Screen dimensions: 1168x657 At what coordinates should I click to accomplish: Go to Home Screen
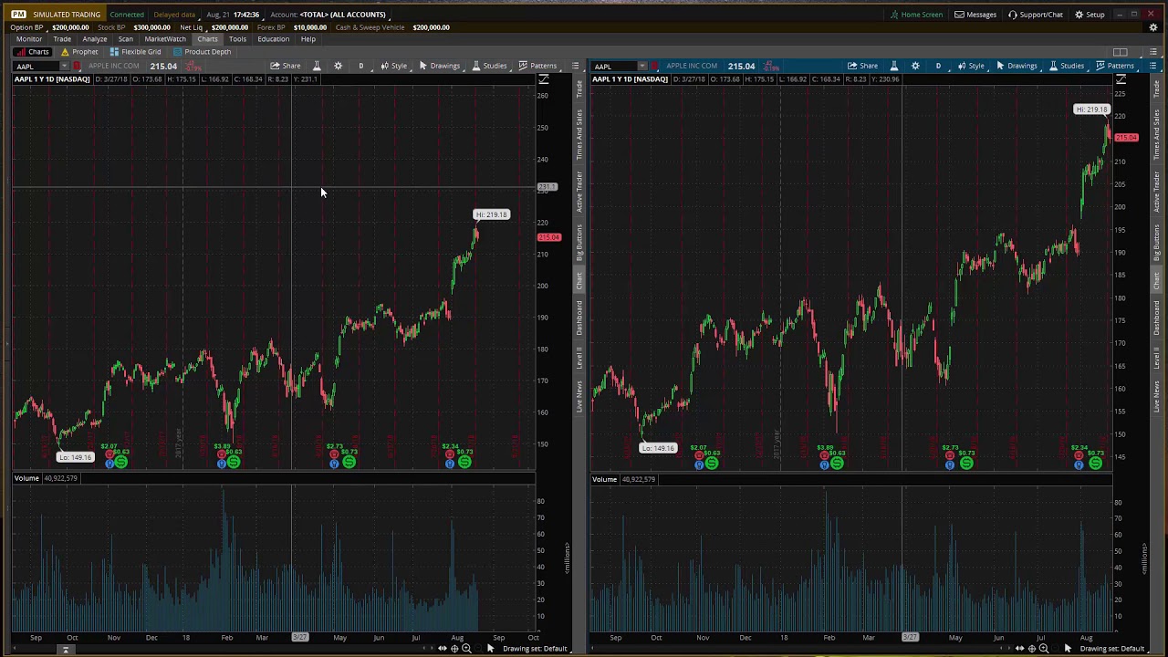pos(916,15)
